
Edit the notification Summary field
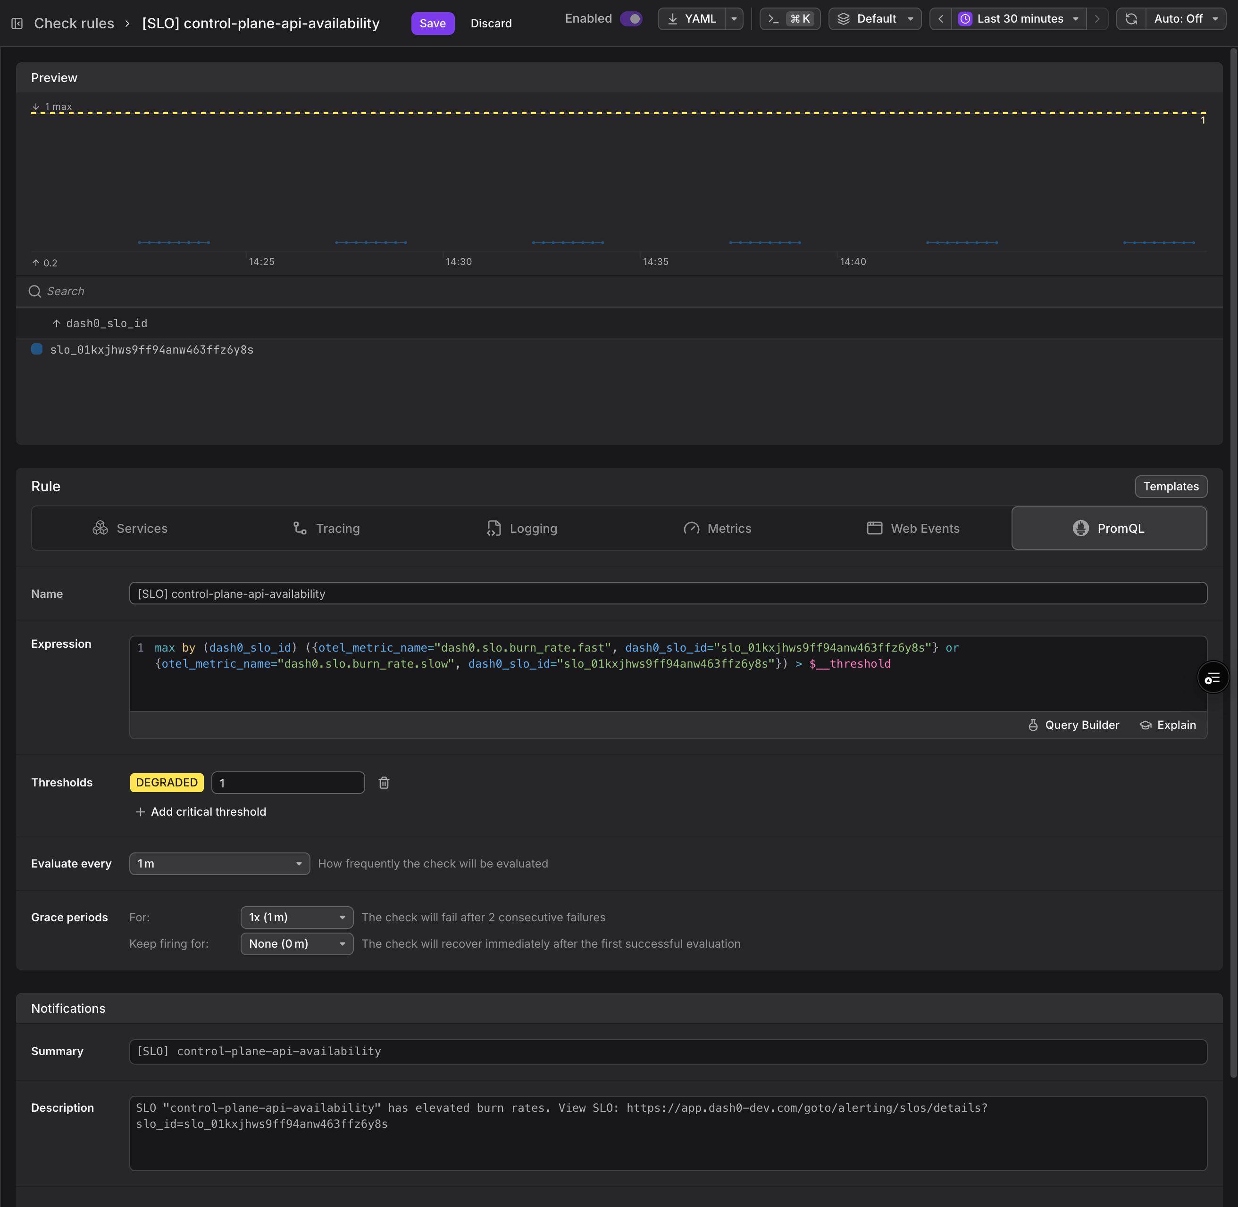668,1052
